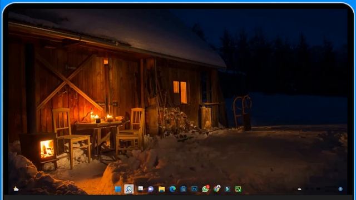This screenshot has height=200, width=356.
Task: Open the taskbar Search icon
Action: 128,189
